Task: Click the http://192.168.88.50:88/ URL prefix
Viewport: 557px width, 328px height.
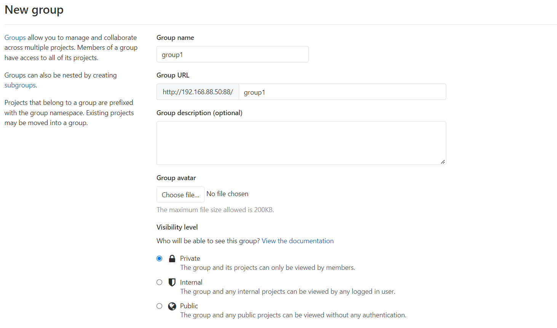Action: [198, 92]
